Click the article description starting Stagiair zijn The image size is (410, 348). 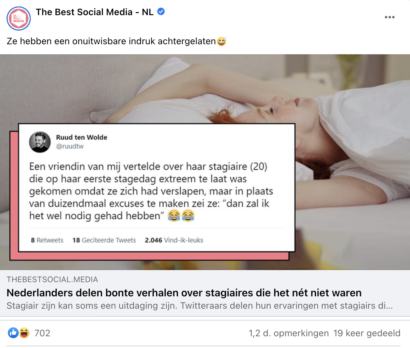click(x=200, y=306)
